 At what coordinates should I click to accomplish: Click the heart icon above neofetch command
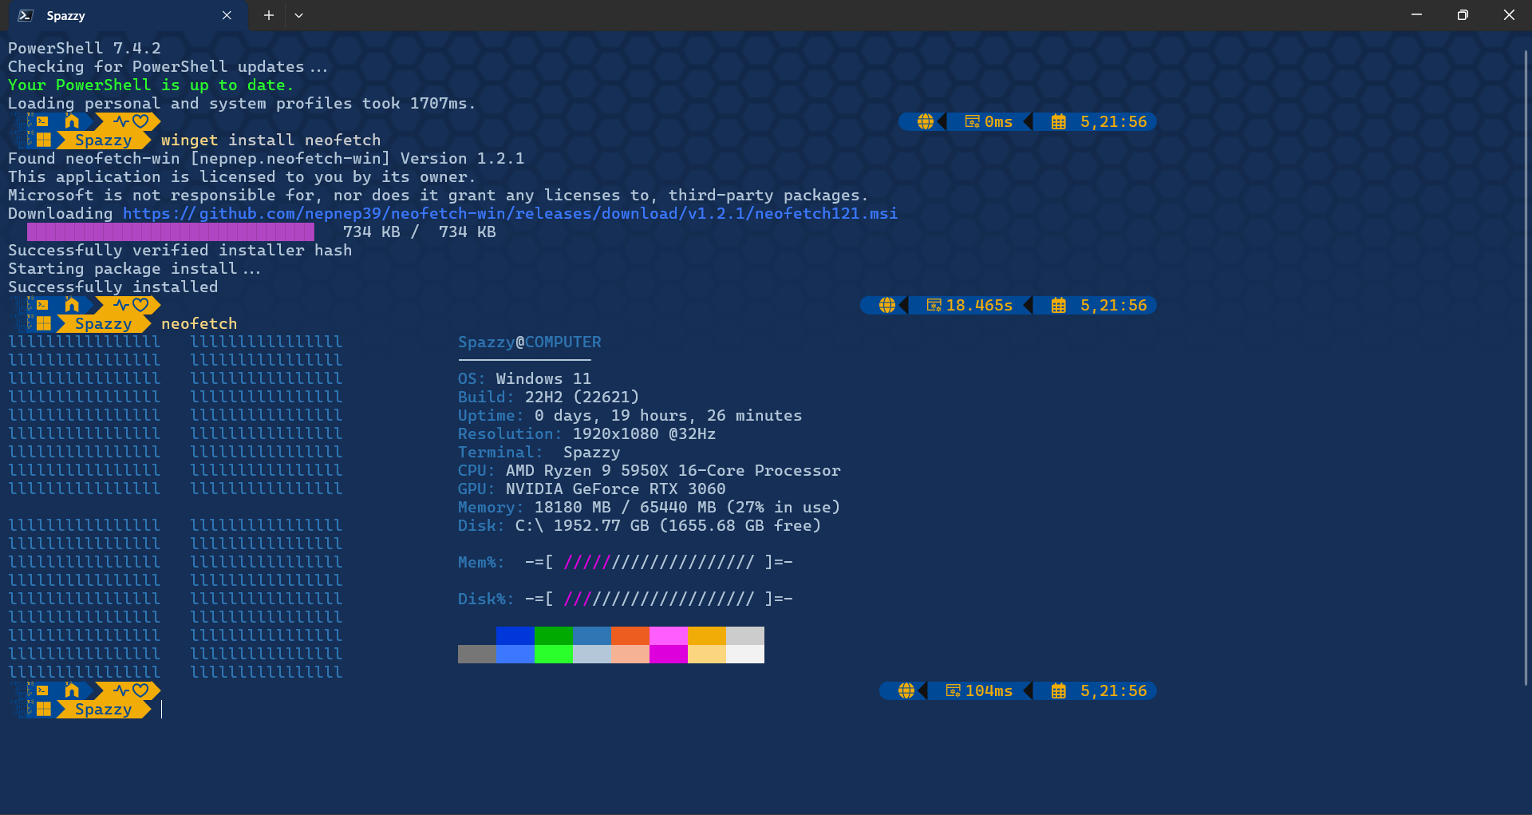[141, 305]
